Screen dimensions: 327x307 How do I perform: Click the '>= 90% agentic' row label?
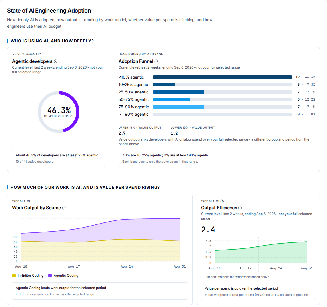click(133, 114)
